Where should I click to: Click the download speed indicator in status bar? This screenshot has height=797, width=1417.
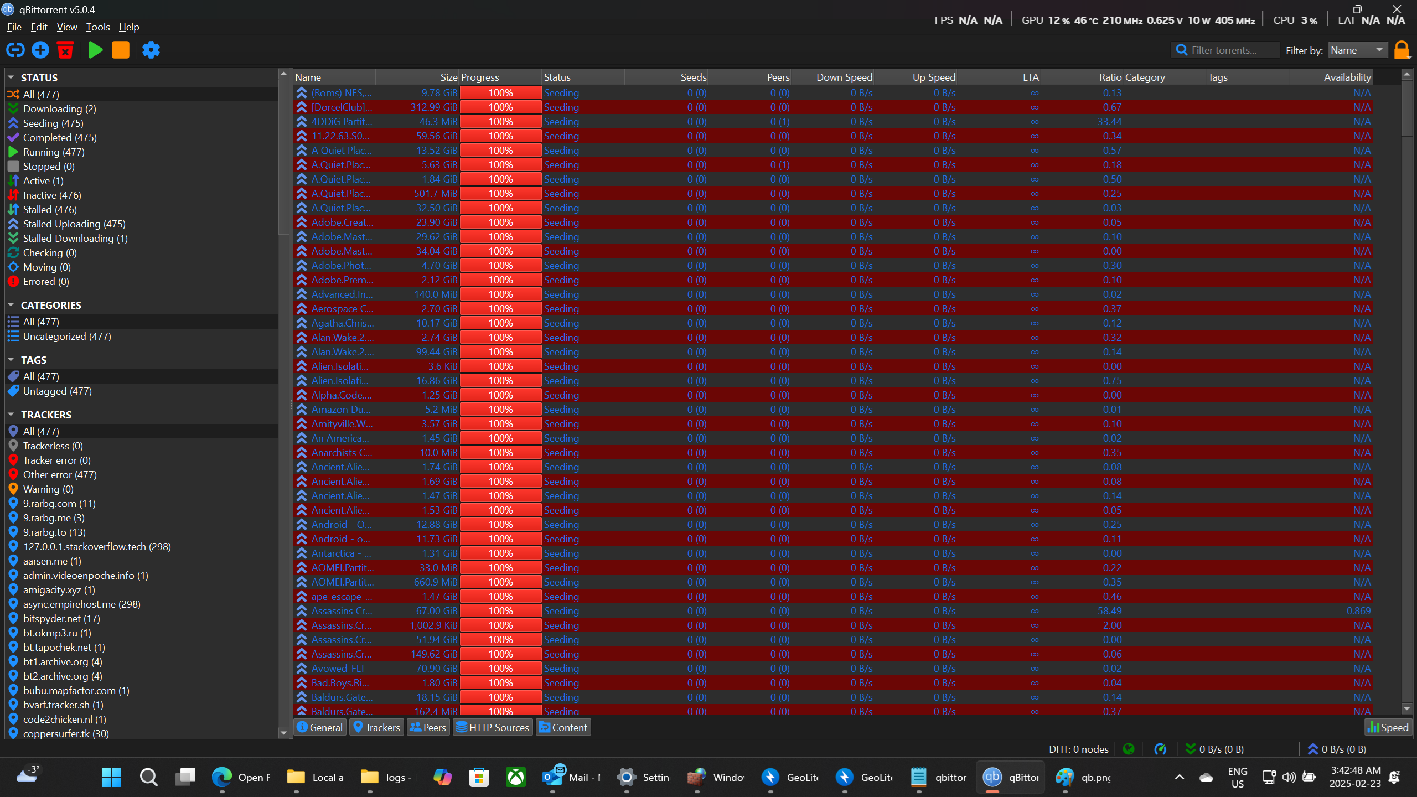(x=1214, y=749)
